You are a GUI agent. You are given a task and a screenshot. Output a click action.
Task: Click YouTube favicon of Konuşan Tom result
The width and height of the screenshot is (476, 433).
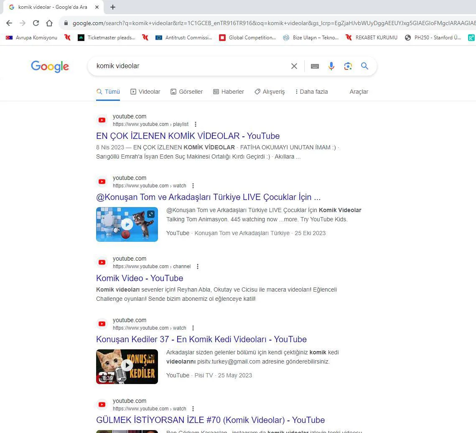pyautogui.click(x=102, y=182)
